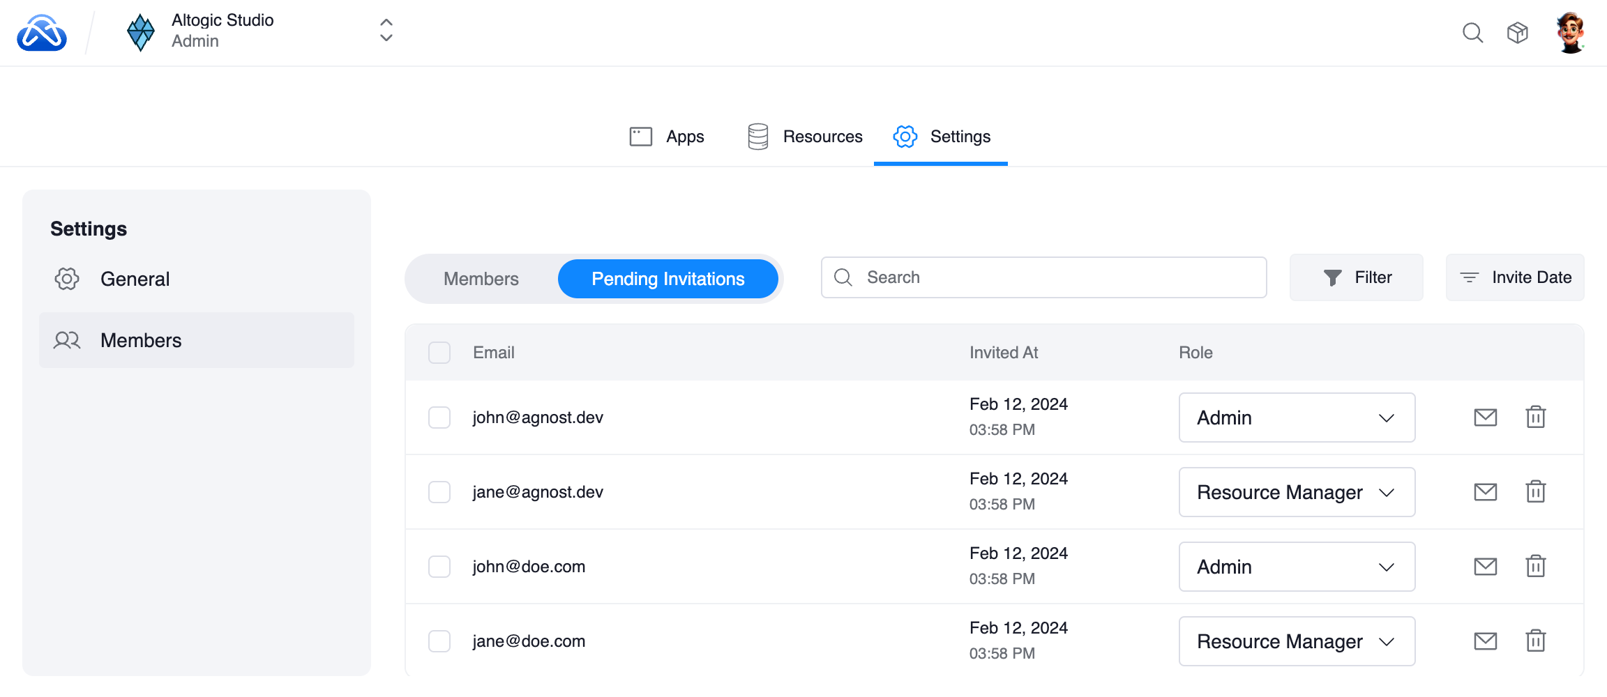Delete the invitation for john@agnost.dev

pos(1535,418)
